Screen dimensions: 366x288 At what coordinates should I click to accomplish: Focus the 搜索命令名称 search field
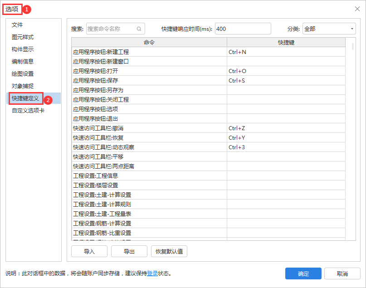(116, 29)
